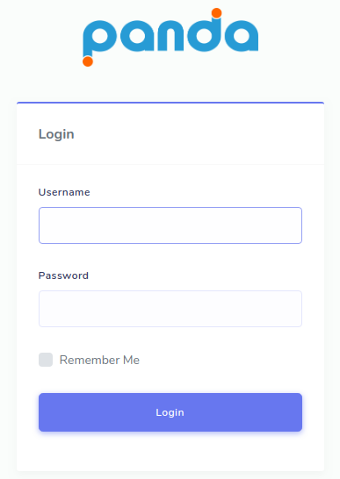The image size is (340, 479).
Task: Click the first letter a in the panda logo
Action: (137, 35)
